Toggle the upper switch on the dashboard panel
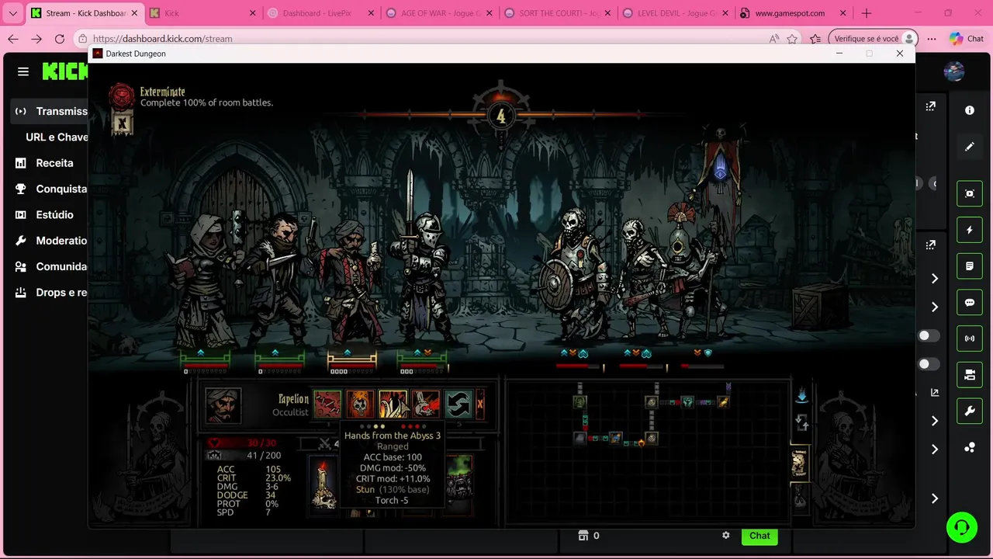The width and height of the screenshot is (993, 559). pyautogui.click(x=928, y=335)
